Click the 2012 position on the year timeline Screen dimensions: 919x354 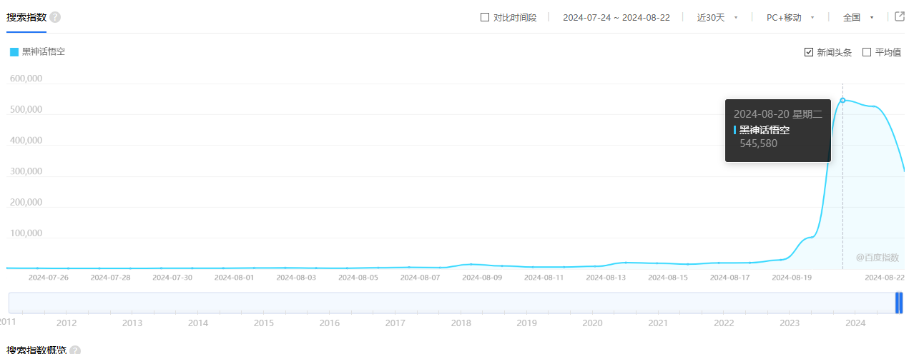point(67,323)
